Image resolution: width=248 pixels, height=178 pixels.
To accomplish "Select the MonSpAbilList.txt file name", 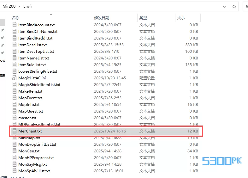I will pyautogui.click(x=34, y=171).
